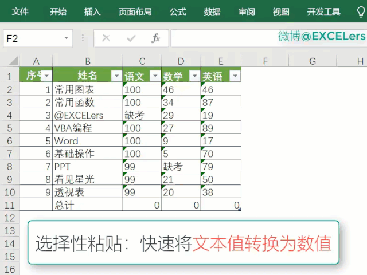The image size is (367, 275).
Task: Switch to the 插入 ribbon tab
Action: 92,11
